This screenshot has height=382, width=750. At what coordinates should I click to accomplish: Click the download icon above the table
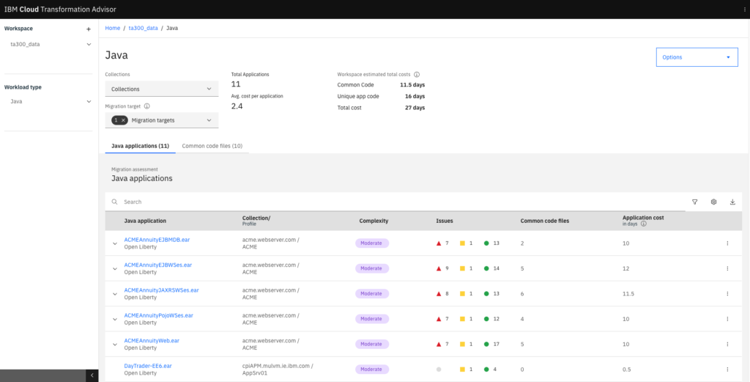pyautogui.click(x=732, y=202)
